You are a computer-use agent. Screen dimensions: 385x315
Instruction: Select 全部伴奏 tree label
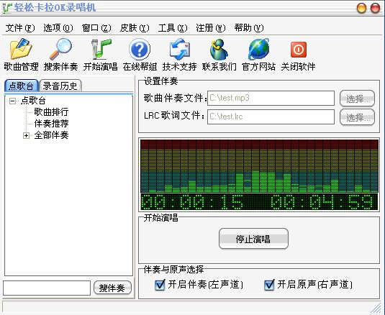coord(51,135)
